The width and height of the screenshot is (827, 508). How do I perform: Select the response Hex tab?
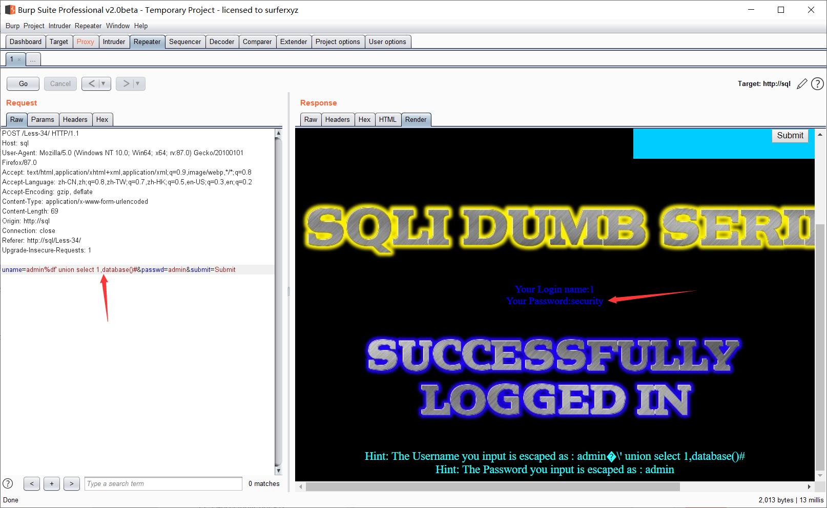pos(365,119)
